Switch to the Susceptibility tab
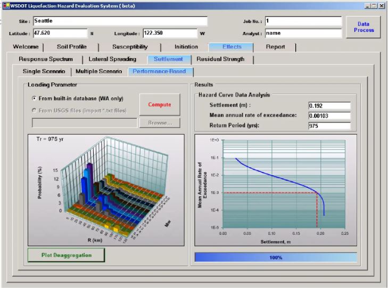Screen dimensions: 389x288 129,47
